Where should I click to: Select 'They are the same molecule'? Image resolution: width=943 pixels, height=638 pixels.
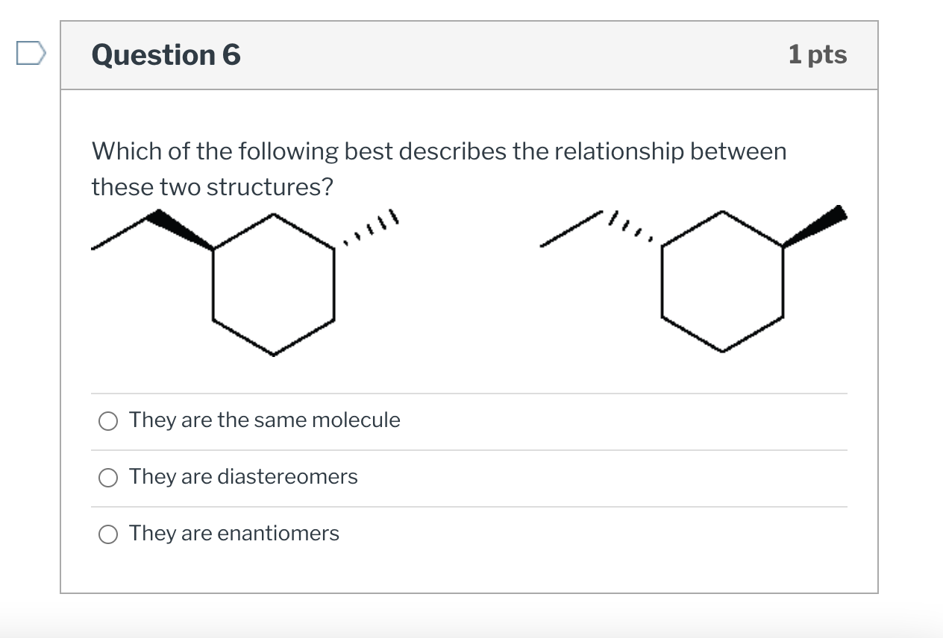pos(108,420)
